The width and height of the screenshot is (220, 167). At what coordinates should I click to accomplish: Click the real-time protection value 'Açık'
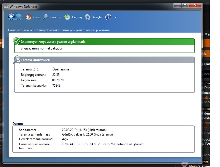[x=65, y=139]
